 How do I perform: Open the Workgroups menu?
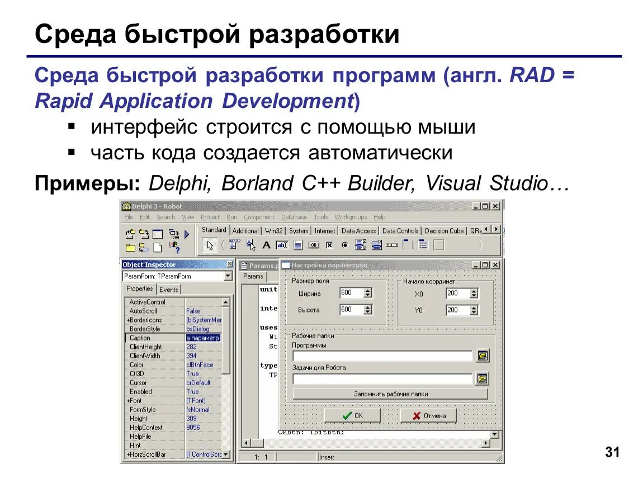tap(351, 217)
